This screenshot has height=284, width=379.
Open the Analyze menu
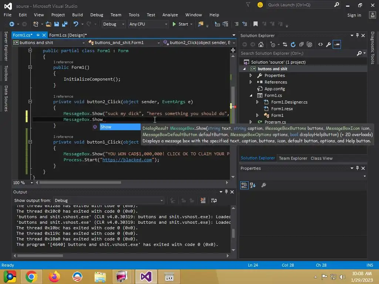point(170,15)
